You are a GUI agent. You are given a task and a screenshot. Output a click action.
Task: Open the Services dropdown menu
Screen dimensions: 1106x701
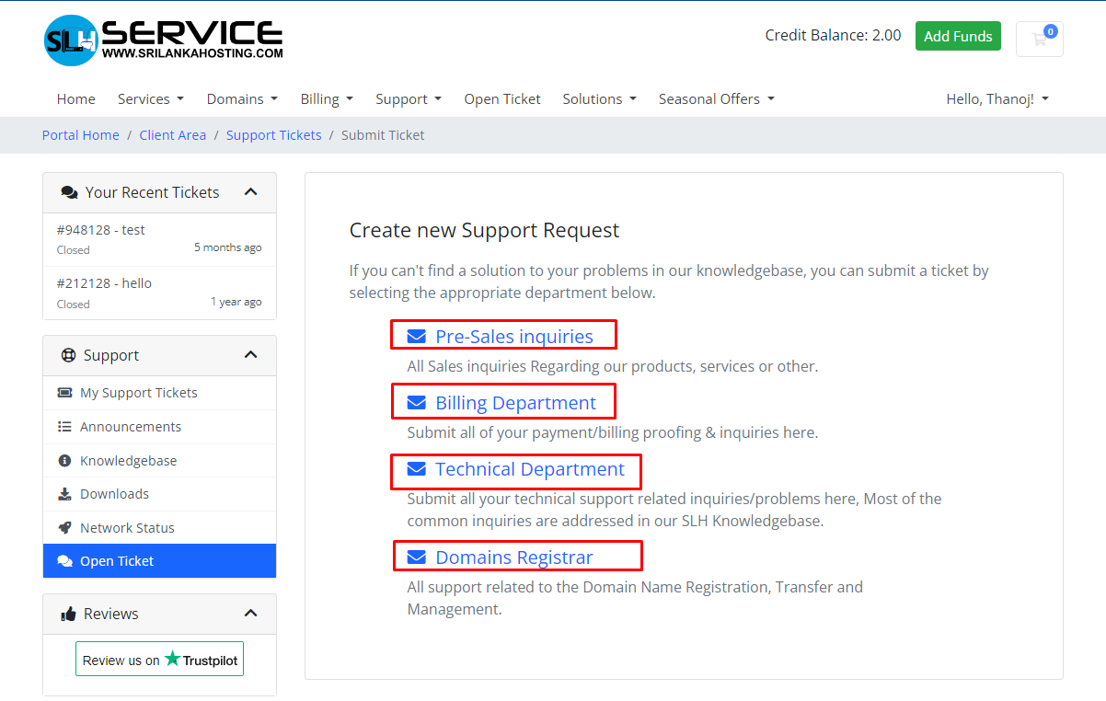click(150, 98)
